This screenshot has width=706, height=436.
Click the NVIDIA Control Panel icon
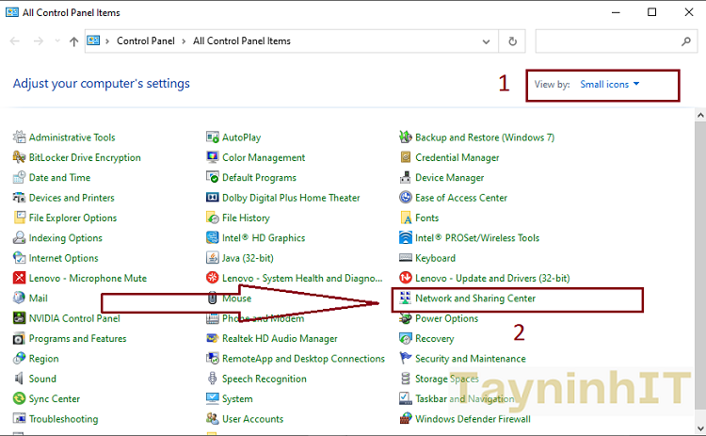point(20,318)
